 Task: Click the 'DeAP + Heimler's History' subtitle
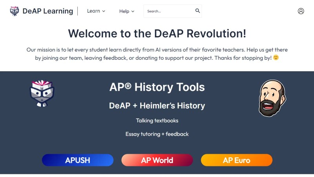tap(157, 105)
